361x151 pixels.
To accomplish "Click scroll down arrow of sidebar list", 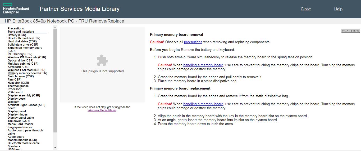I will click(55, 147).
